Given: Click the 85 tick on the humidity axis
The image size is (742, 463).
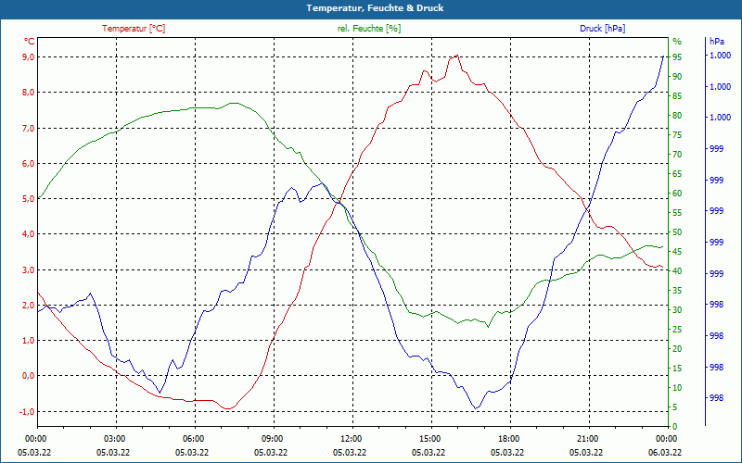Looking at the screenshot, I should pyautogui.click(x=677, y=96).
